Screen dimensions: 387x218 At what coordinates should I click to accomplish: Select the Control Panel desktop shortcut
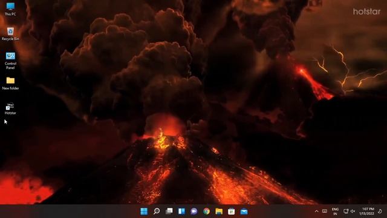click(x=10, y=61)
